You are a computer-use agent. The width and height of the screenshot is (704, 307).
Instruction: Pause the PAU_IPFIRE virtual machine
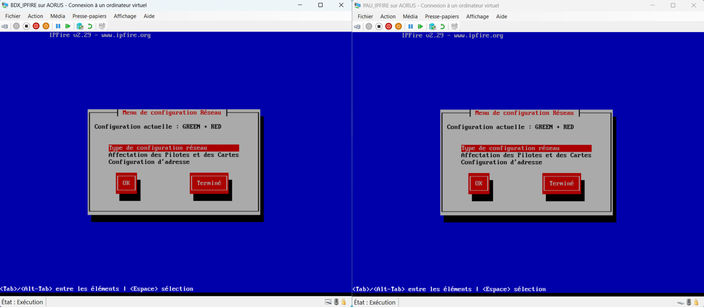(x=411, y=27)
